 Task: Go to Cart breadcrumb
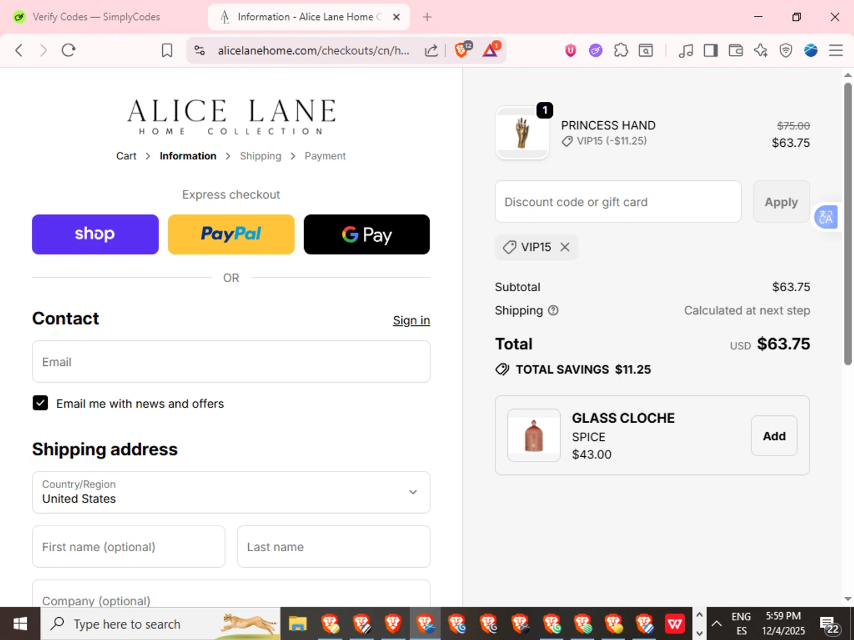tap(126, 156)
